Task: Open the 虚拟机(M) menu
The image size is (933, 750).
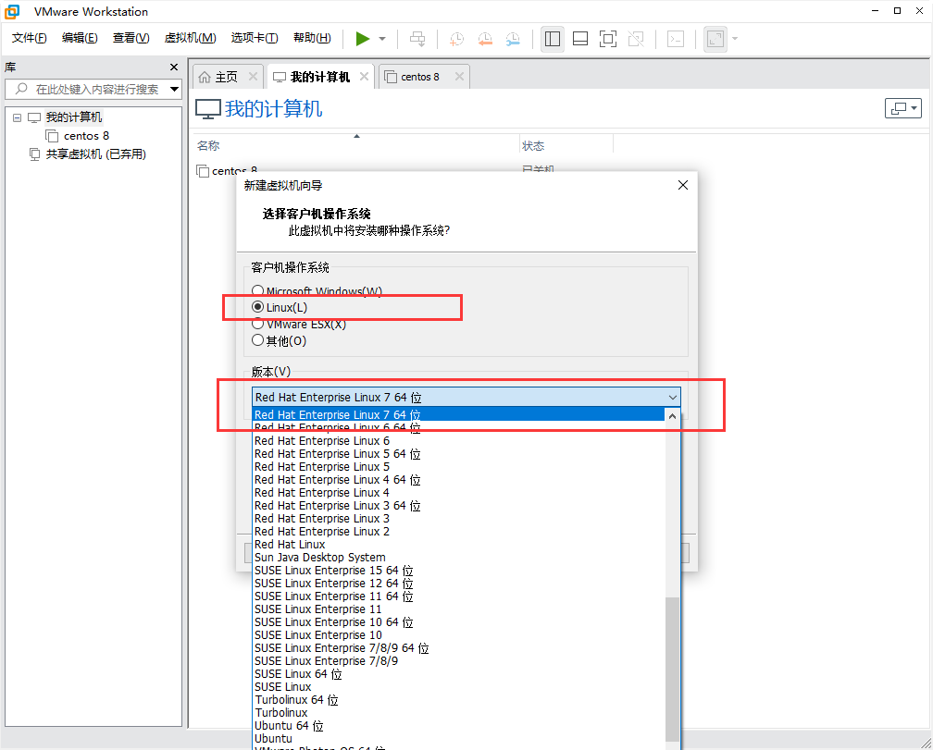Action: 191,38
